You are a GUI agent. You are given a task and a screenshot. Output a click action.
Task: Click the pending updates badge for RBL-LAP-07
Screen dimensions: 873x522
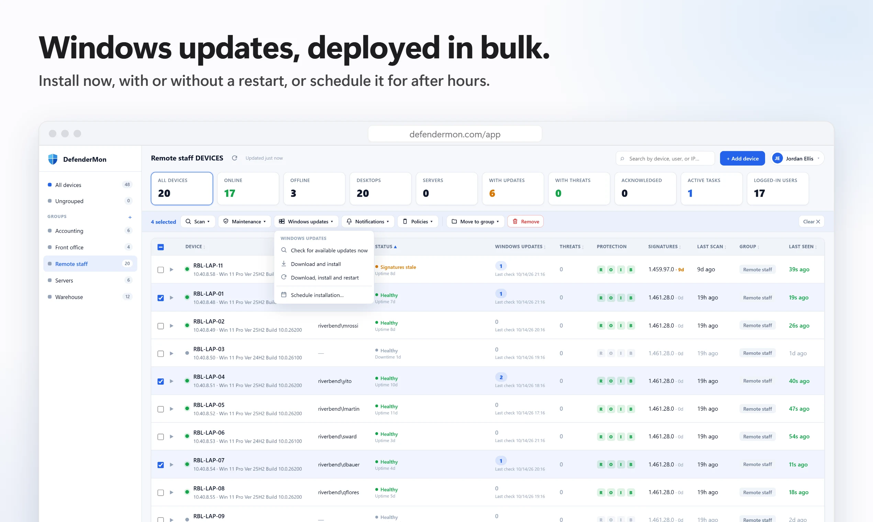coord(501,461)
